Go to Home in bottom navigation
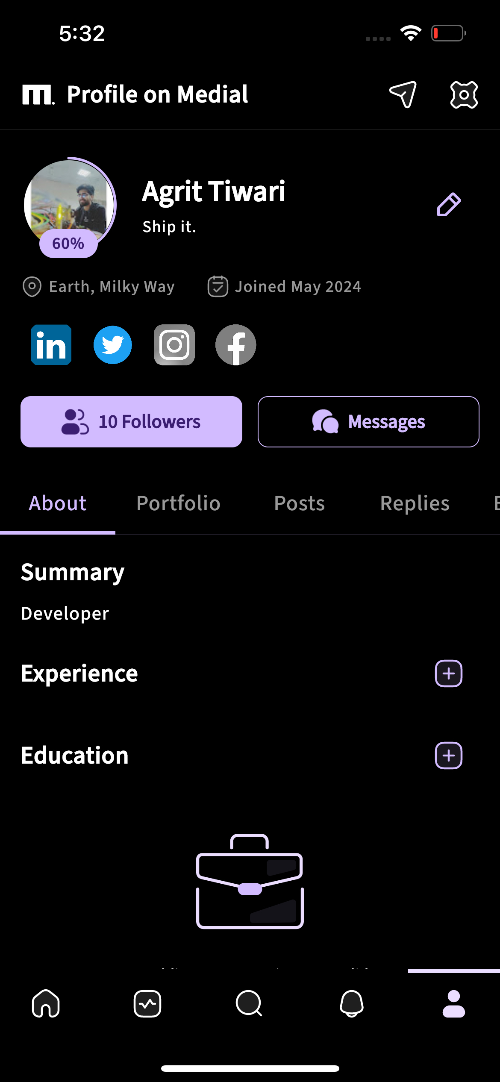 click(x=46, y=1003)
